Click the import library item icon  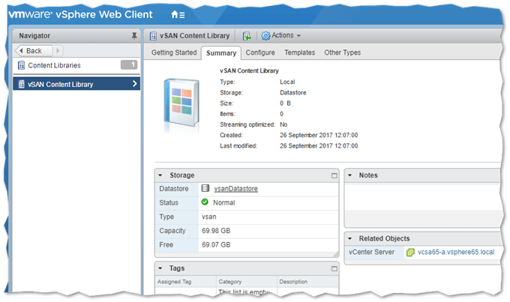(x=247, y=36)
